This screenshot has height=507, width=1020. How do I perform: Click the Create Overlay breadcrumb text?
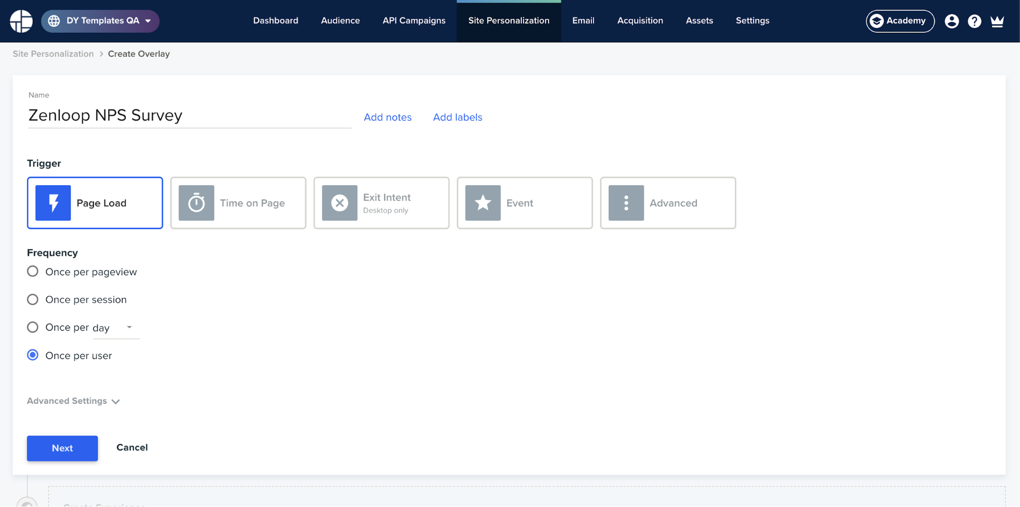point(139,54)
